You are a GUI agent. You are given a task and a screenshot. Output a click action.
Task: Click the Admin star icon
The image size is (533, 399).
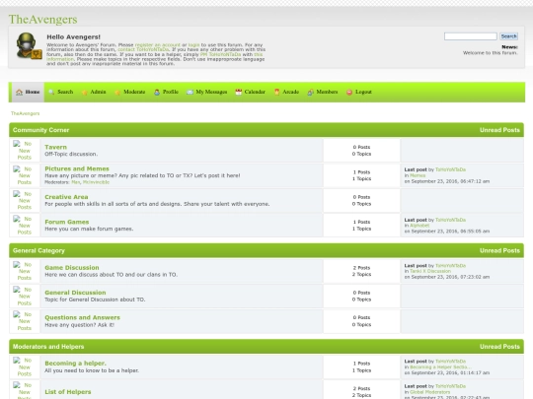point(84,92)
